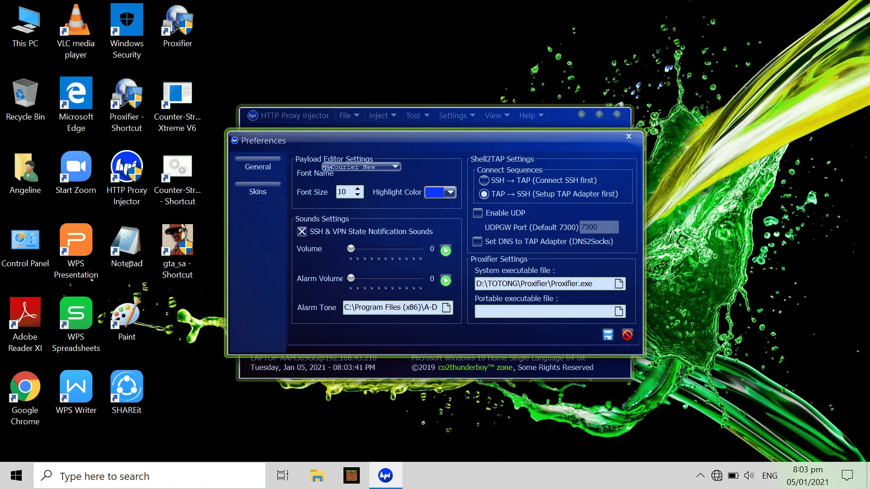
Task: Enable UDP checkbox
Action: (x=478, y=213)
